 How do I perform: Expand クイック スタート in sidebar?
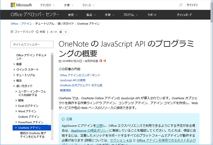(14, 69)
